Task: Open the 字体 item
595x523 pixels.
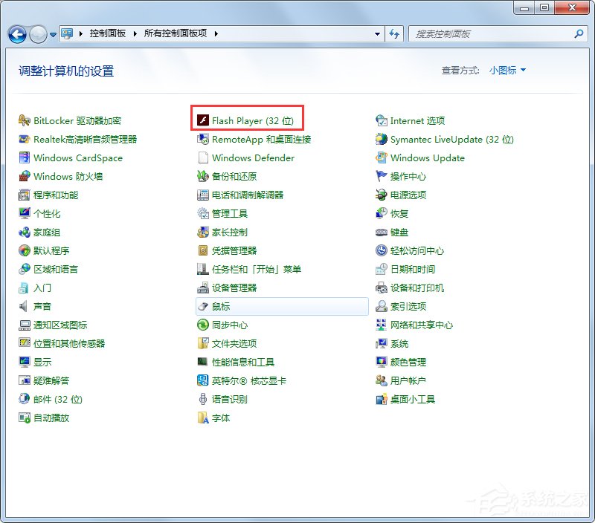Action: (219, 418)
